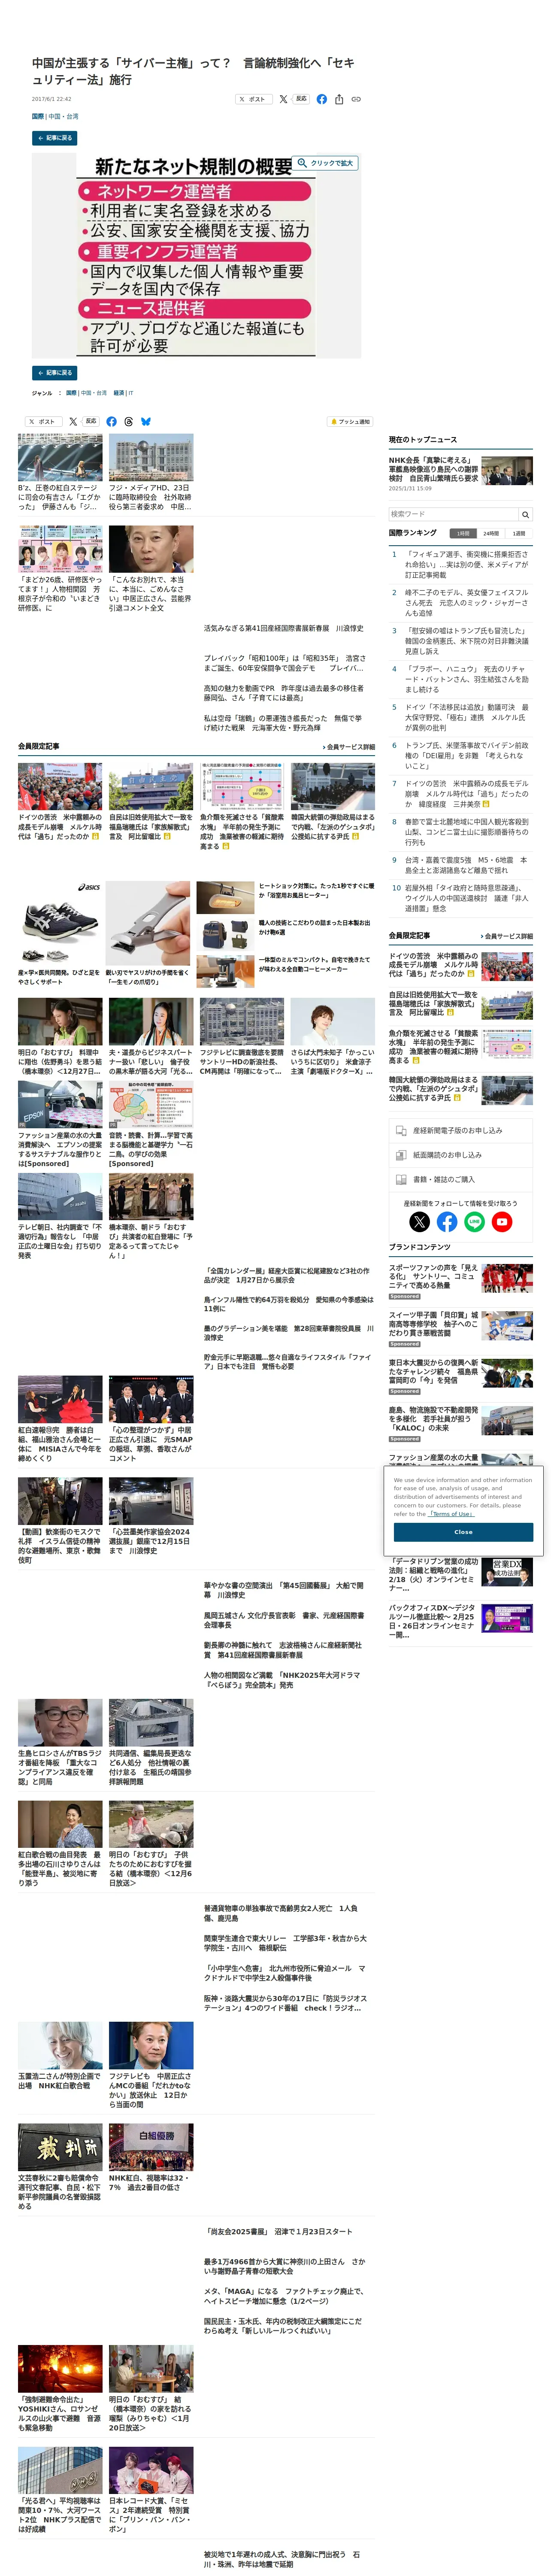Open 裁判所 sign thumbnail article
The height and width of the screenshot is (2576, 551).
(x=60, y=2147)
